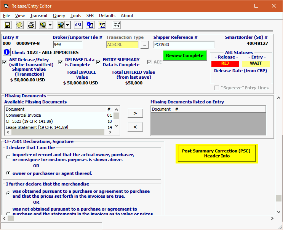Click Post Summary Correction Header Info button

[217, 154]
